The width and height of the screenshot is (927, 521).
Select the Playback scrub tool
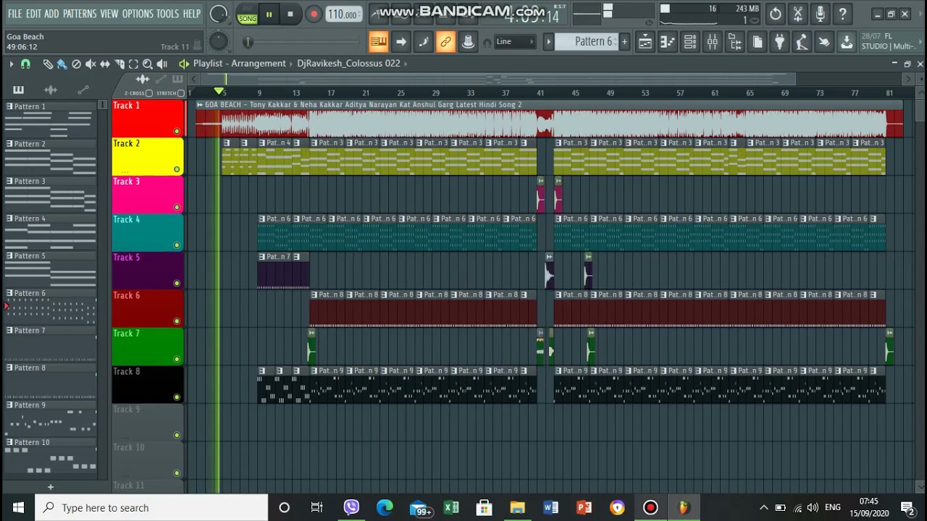click(162, 64)
